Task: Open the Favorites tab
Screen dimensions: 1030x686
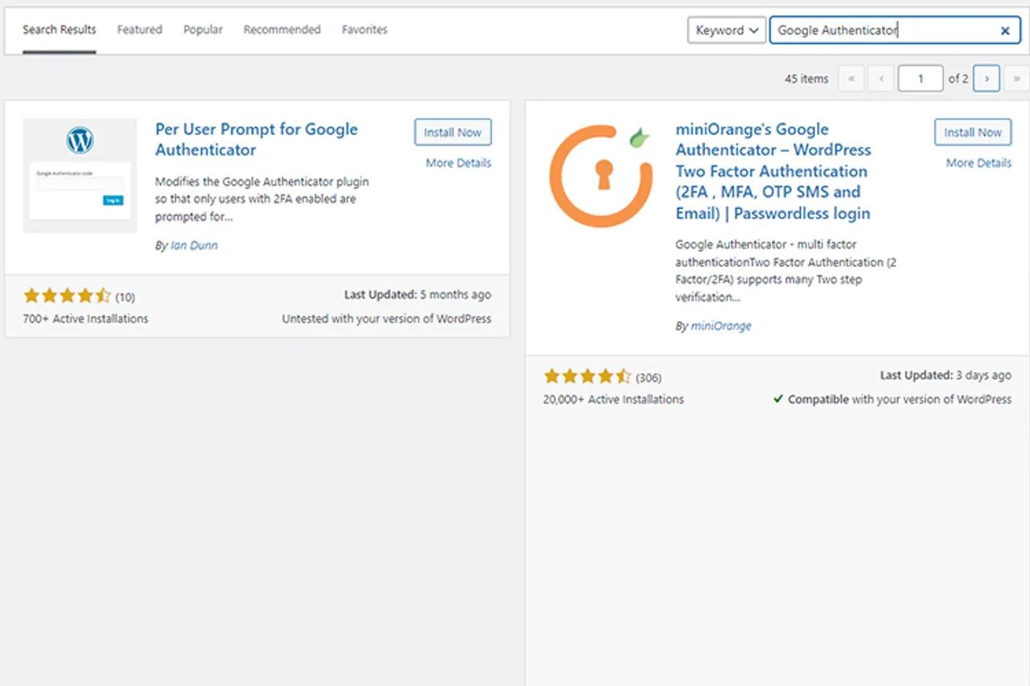Action: click(x=365, y=30)
